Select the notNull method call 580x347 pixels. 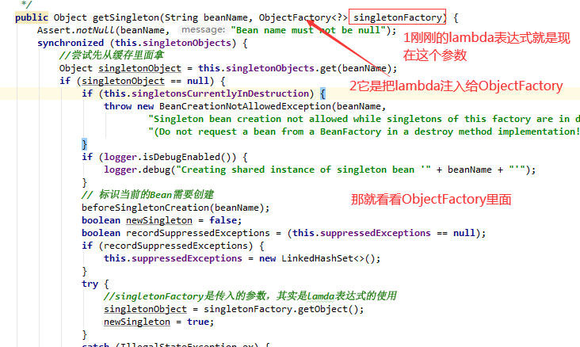coord(95,30)
